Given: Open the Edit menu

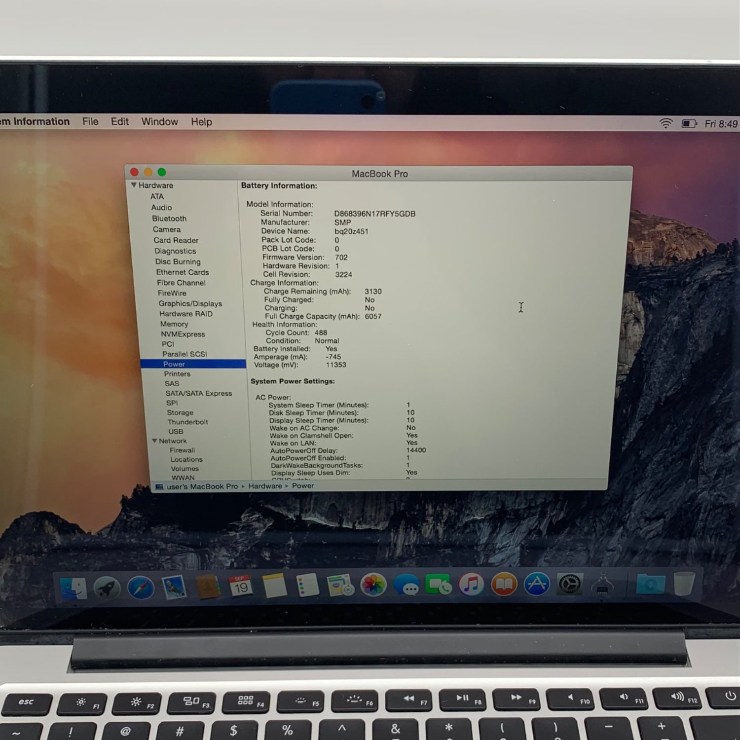Looking at the screenshot, I should (119, 121).
